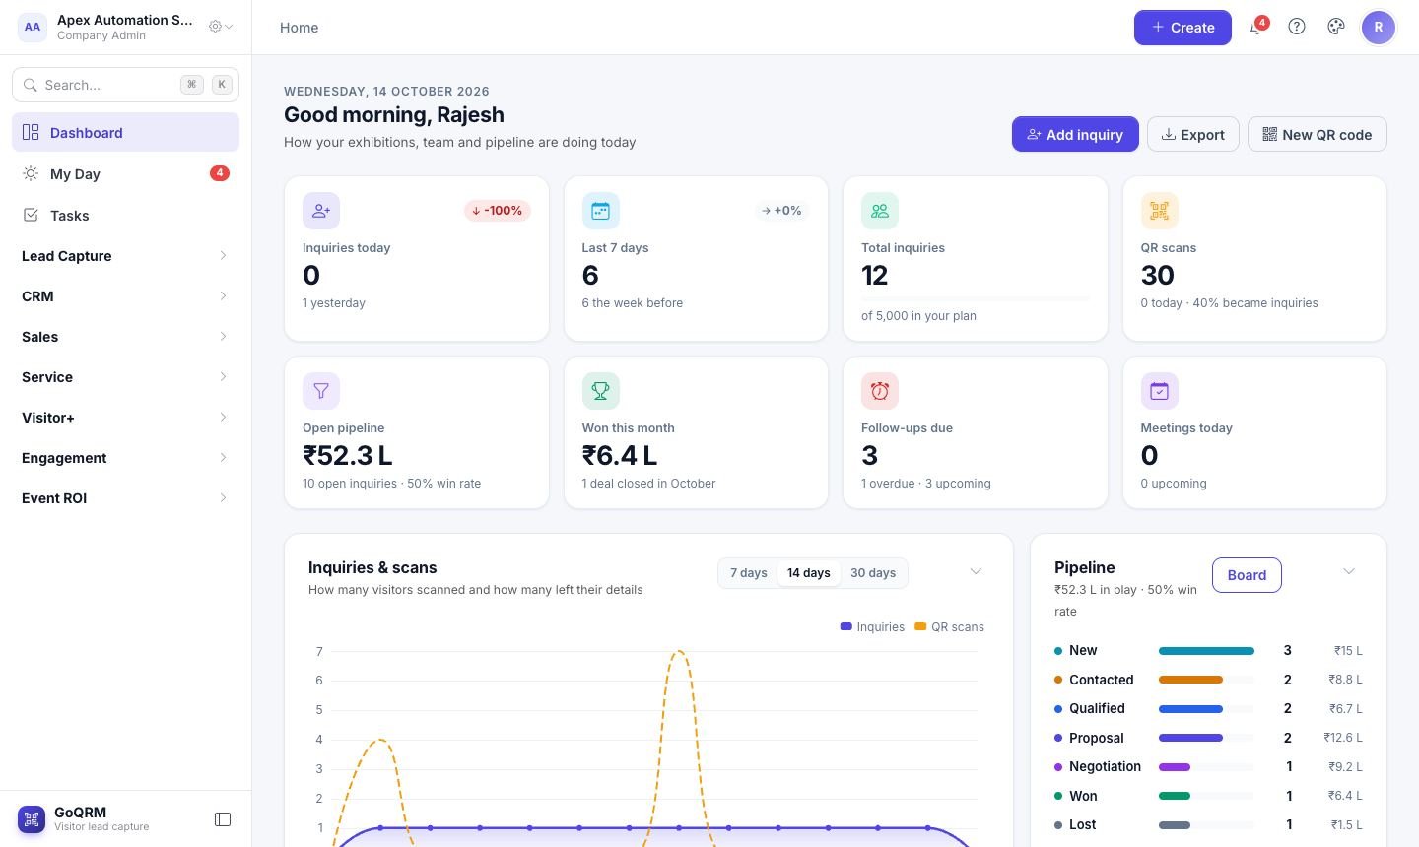The width and height of the screenshot is (1419, 847).
Task: Expand the Lead Capture section
Action: [x=125, y=256]
